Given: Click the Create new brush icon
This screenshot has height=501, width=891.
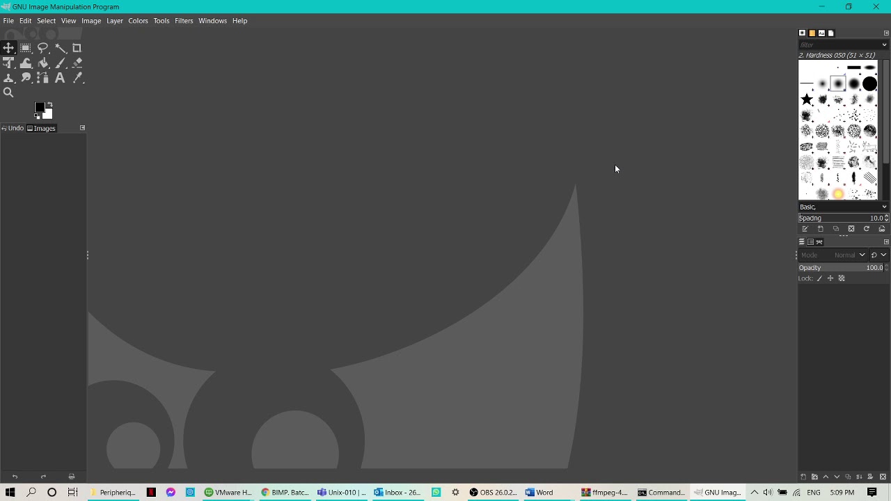Looking at the screenshot, I should point(821,229).
